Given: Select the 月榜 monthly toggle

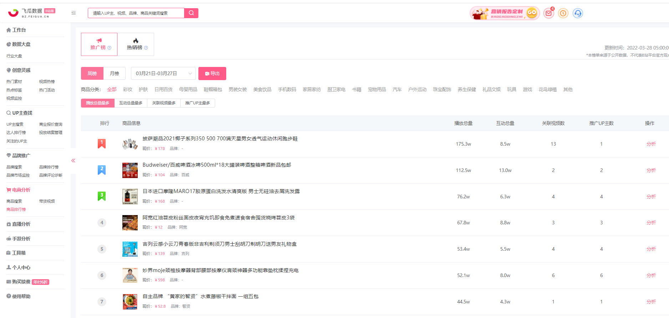Looking at the screenshot, I should (x=115, y=73).
